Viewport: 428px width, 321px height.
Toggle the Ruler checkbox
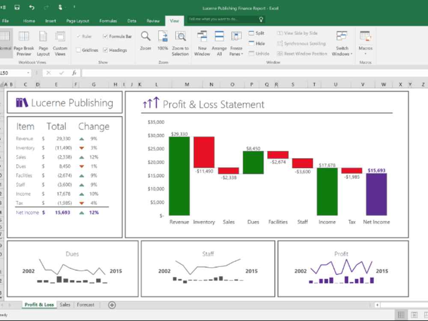click(x=78, y=36)
